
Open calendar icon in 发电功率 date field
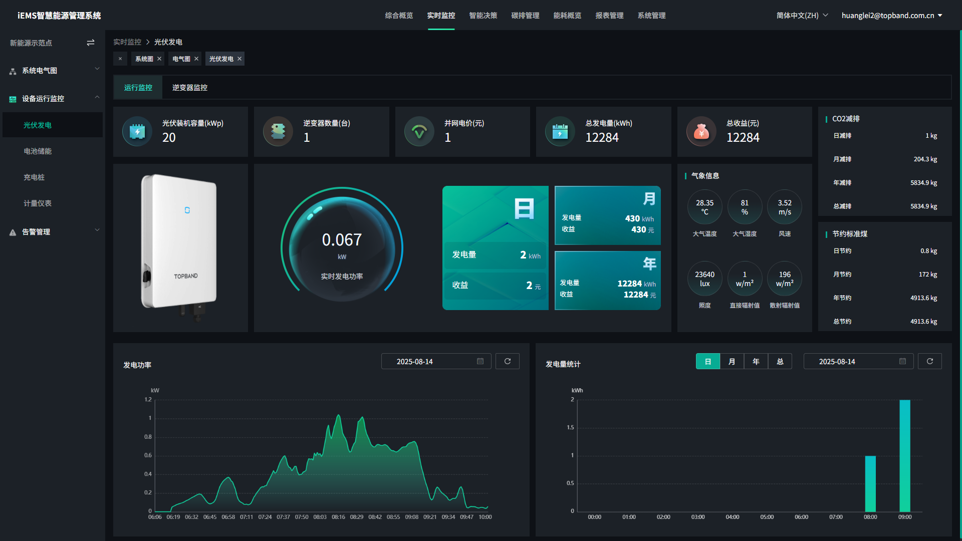[x=480, y=361]
